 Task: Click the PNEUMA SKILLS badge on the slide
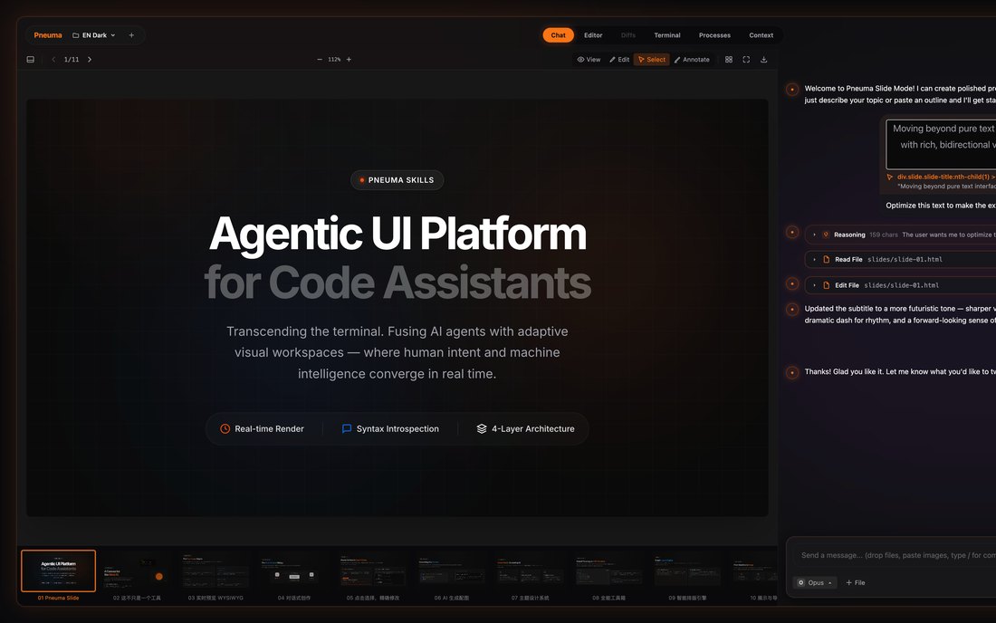pos(397,180)
